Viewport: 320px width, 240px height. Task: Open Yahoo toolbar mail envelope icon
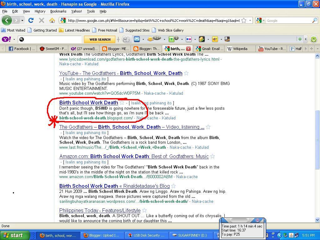point(137,39)
